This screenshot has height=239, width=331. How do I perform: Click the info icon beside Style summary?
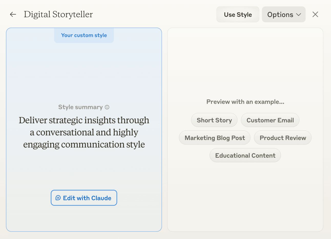tap(107, 107)
